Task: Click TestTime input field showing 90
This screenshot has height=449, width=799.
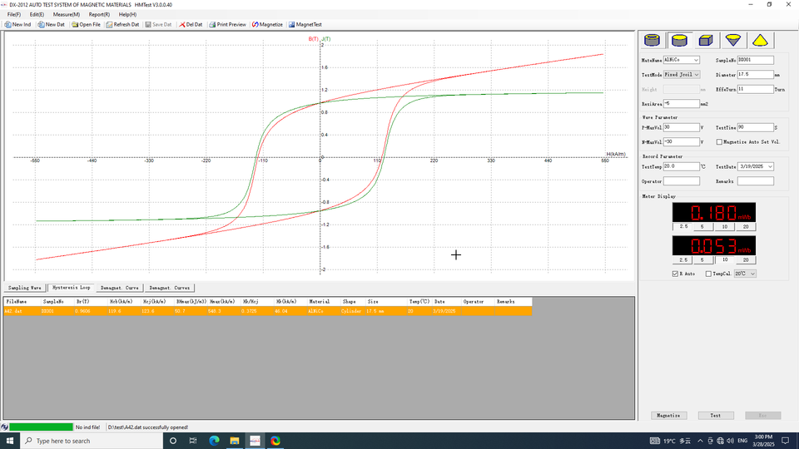Action: click(755, 128)
